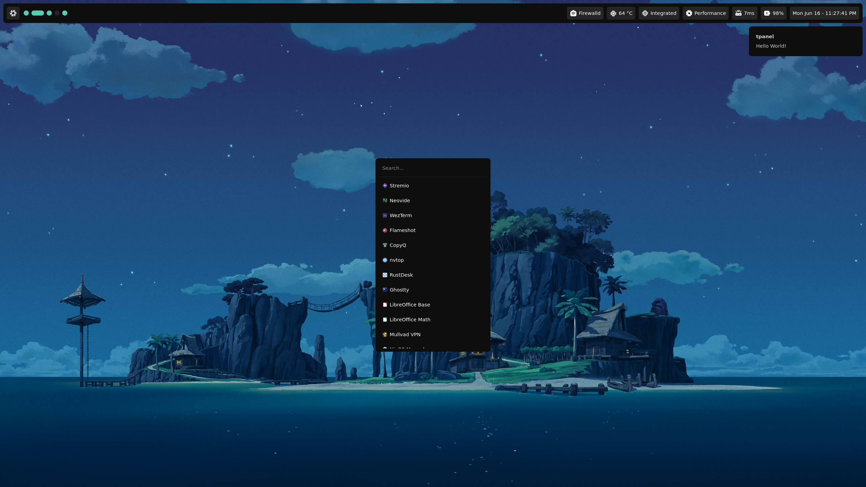Screen dimensions: 866x487
Task: Open the Integrated GPU mode selector
Action: [x=659, y=13]
